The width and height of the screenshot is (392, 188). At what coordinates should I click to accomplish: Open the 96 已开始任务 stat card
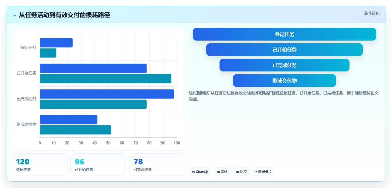point(98,165)
